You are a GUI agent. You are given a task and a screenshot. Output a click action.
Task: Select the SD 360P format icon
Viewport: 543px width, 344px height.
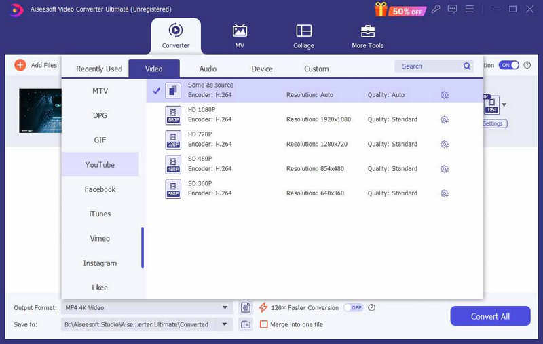click(173, 189)
